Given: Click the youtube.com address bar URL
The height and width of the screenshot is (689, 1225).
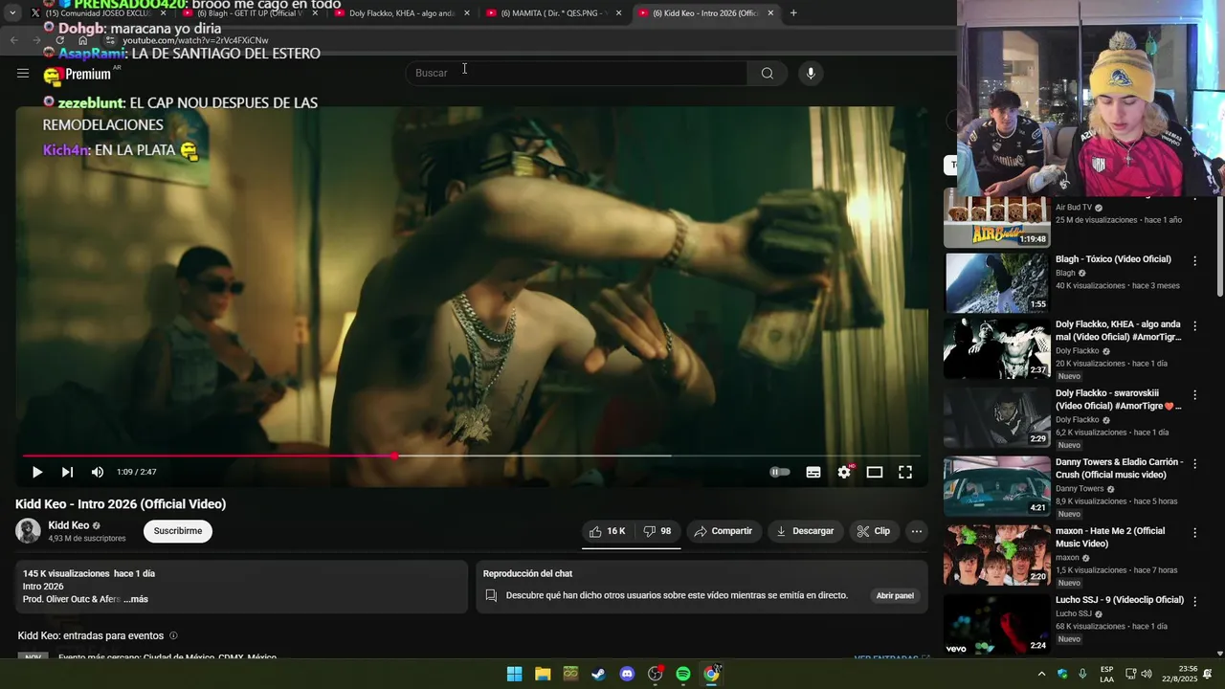Looking at the screenshot, I should point(195,40).
